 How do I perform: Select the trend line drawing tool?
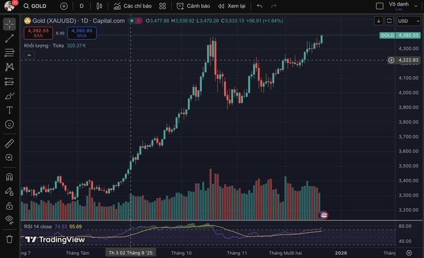[9, 38]
